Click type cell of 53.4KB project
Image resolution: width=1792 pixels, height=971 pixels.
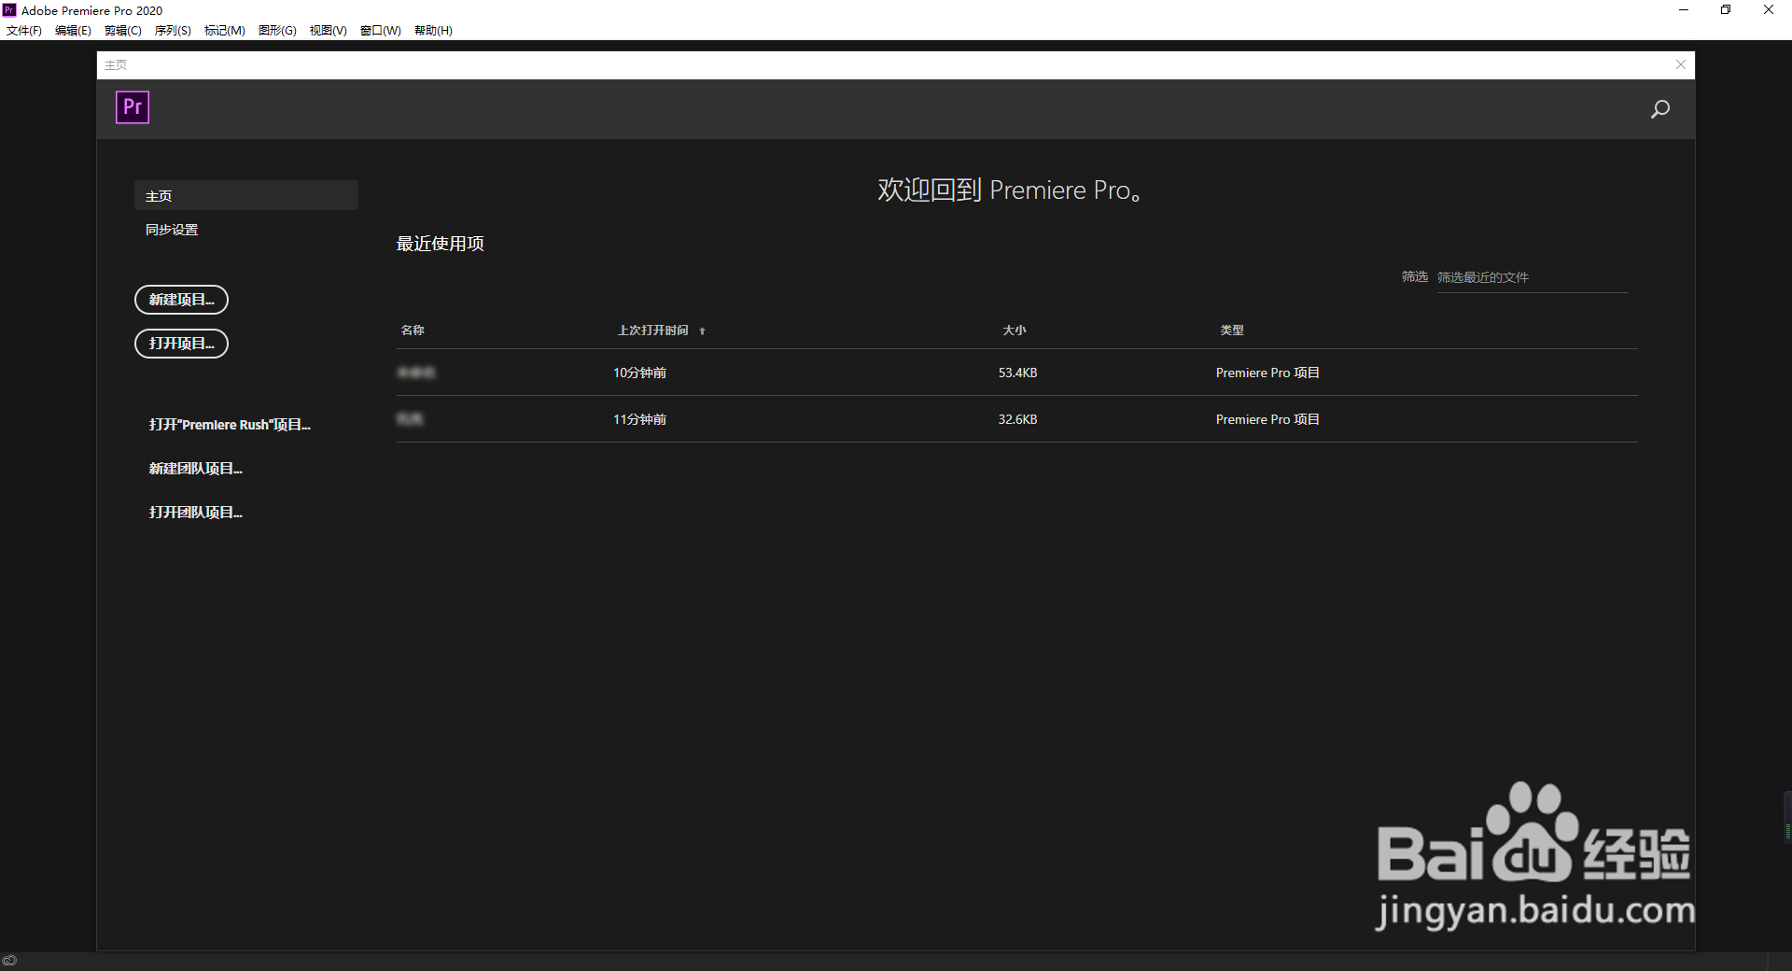(1267, 373)
